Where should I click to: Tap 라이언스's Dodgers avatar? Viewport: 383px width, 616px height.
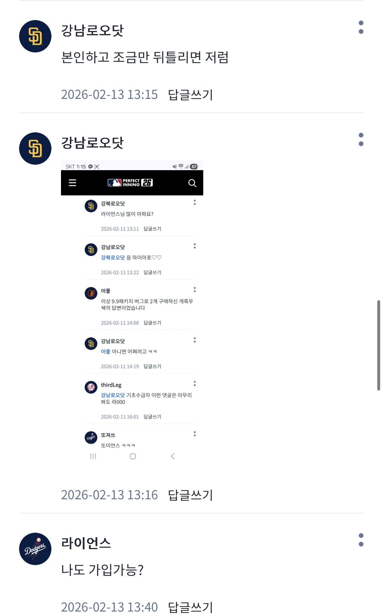(35, 549)
